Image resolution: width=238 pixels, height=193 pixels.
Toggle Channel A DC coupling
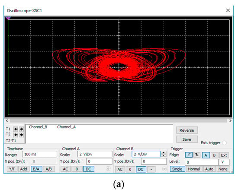click(x=88, y=169)
